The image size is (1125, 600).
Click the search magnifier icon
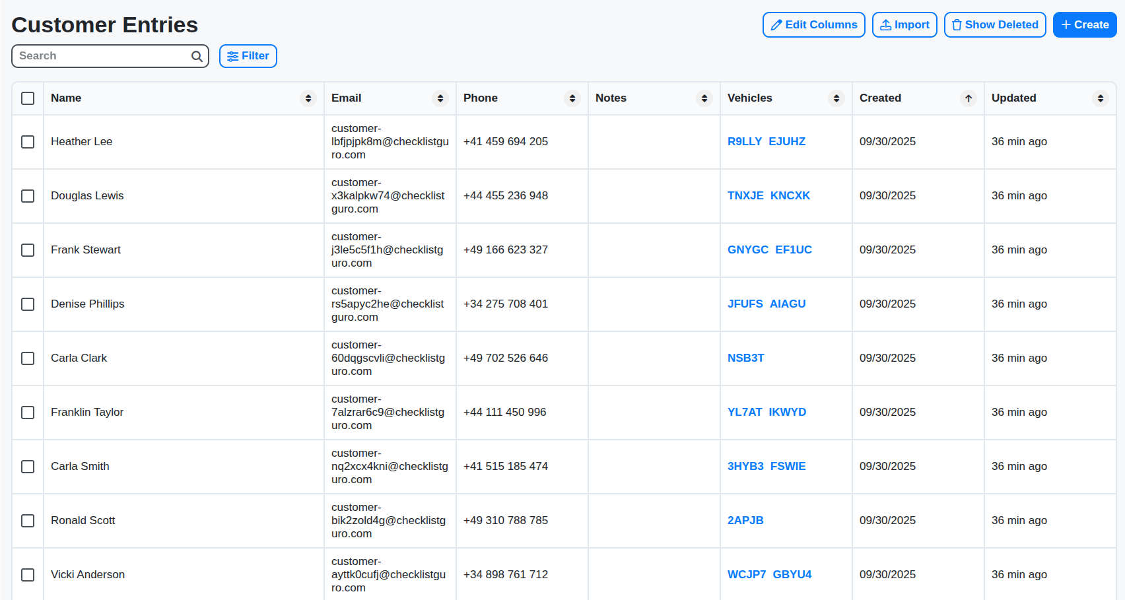pyautogui.click(x=196, y=56)
